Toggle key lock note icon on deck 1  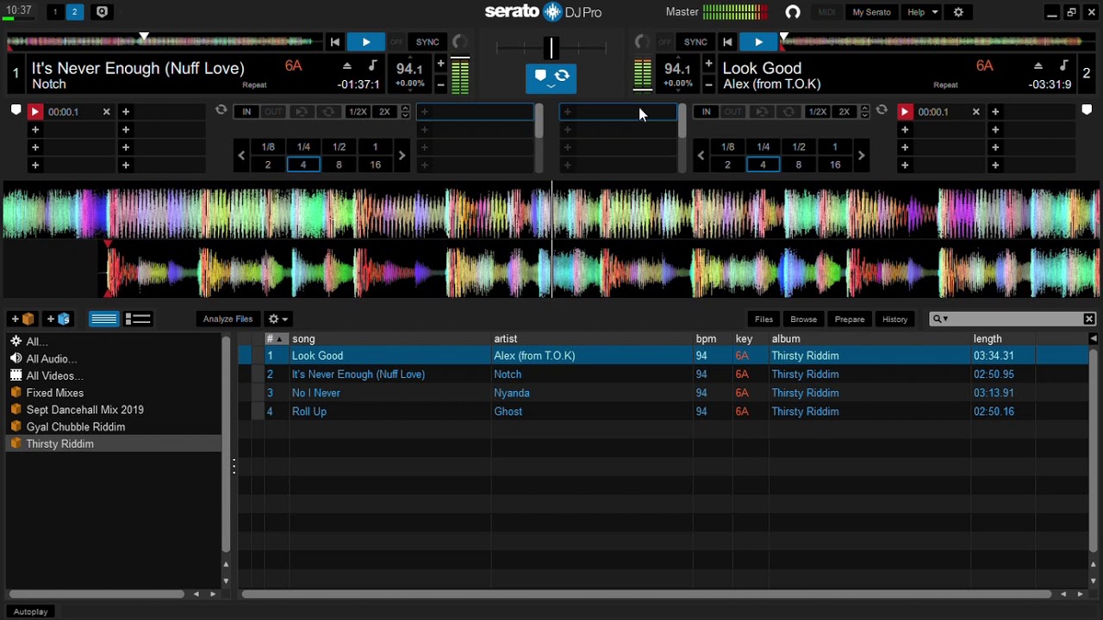click(372, 66)
